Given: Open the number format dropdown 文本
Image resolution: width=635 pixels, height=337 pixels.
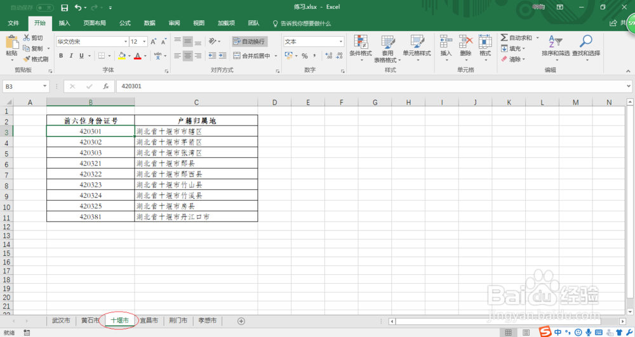Looking at the screenshot, I should coord(340,42).
